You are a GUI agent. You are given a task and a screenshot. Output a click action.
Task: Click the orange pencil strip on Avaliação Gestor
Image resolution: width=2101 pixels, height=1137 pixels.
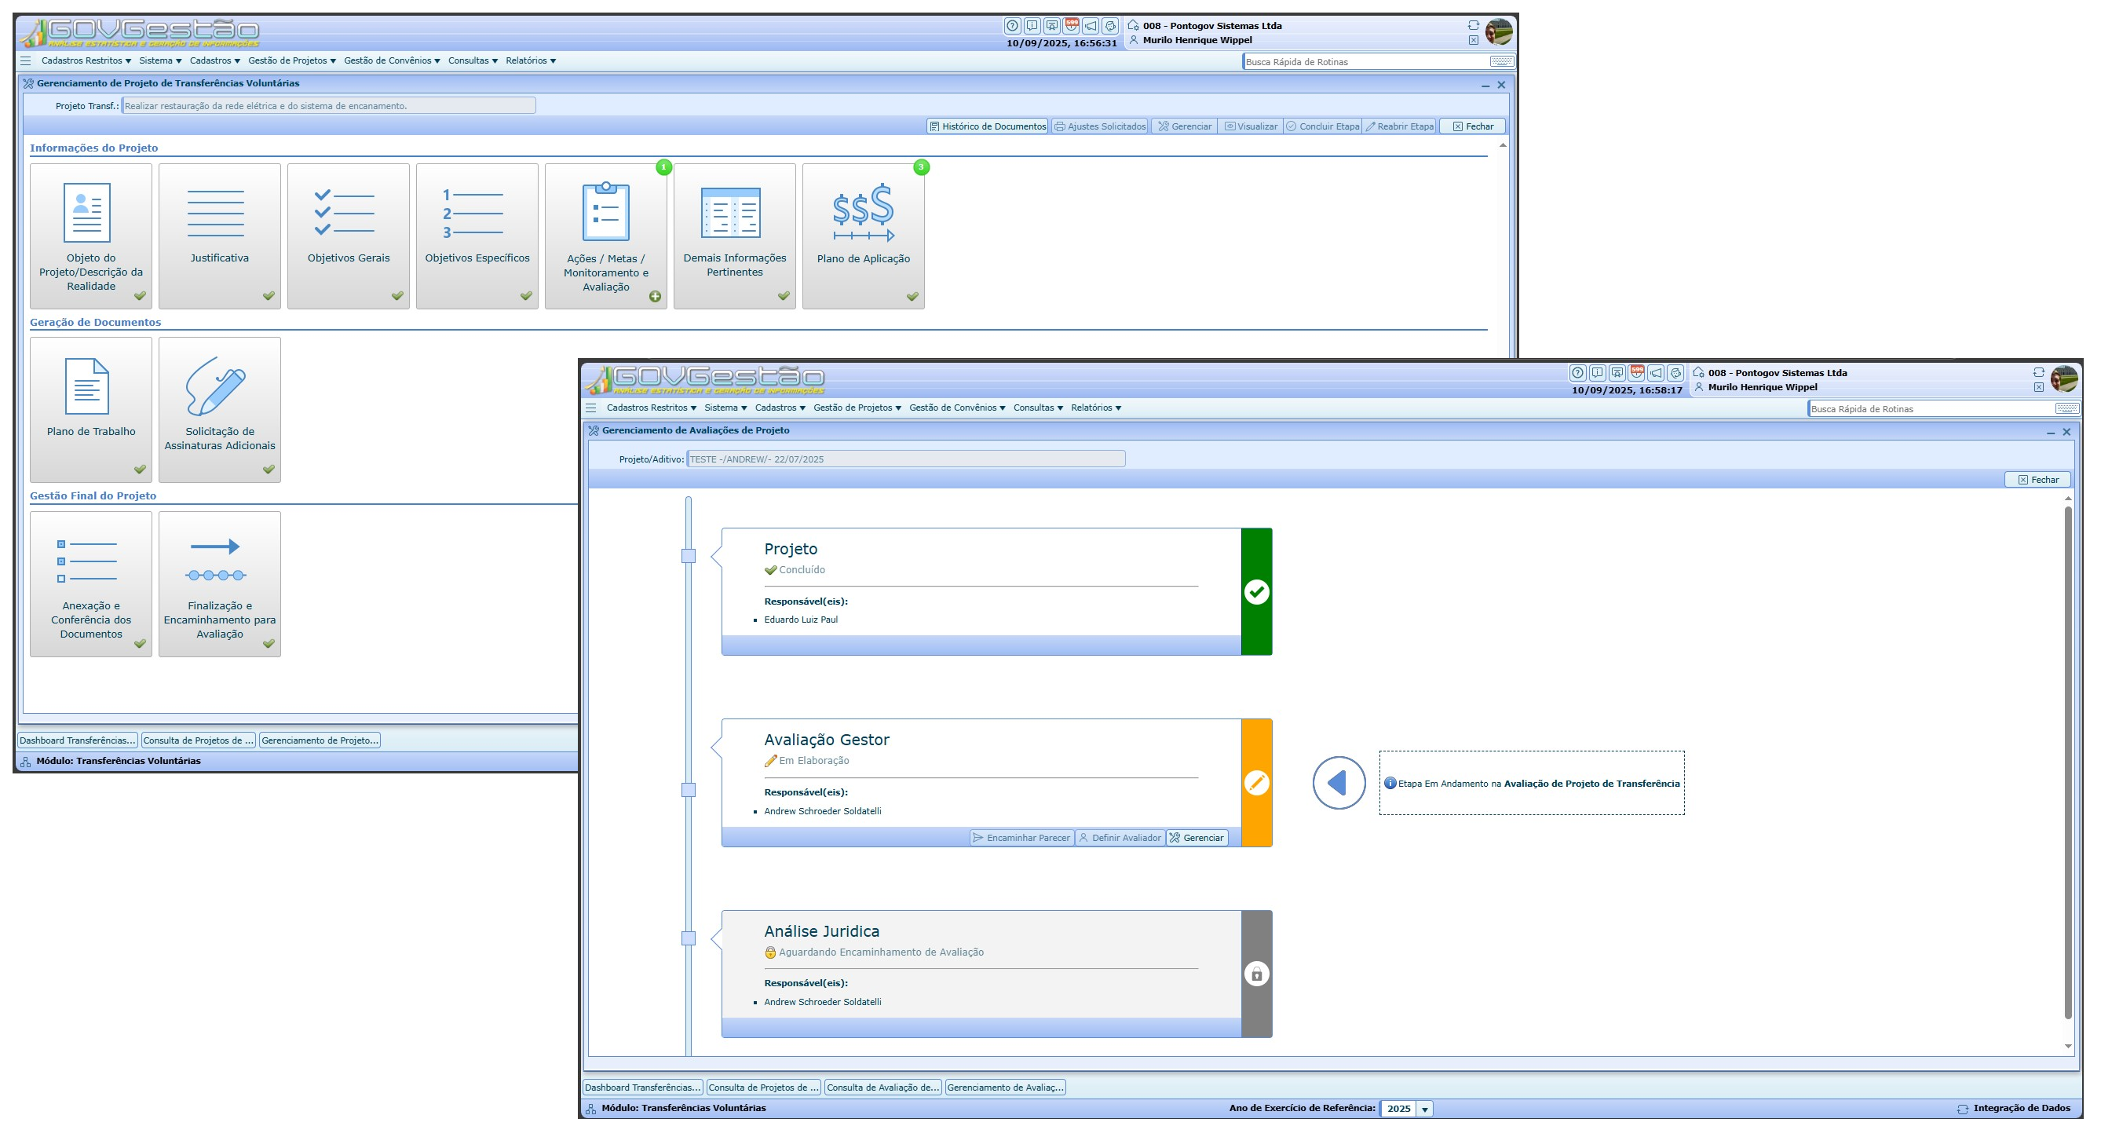point(1256,783)
